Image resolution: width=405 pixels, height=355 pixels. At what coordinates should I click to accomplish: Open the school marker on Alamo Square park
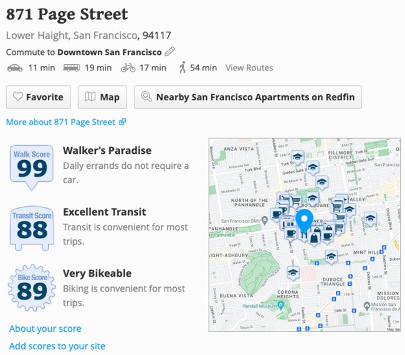tap(313, 199)
